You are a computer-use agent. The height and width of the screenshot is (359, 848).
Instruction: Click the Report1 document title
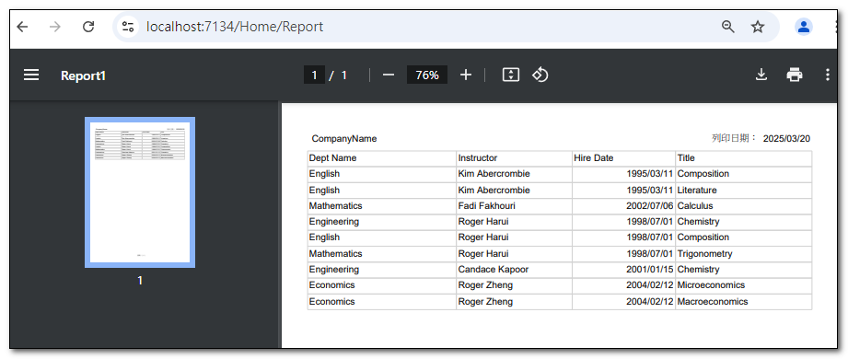[83, 75]
